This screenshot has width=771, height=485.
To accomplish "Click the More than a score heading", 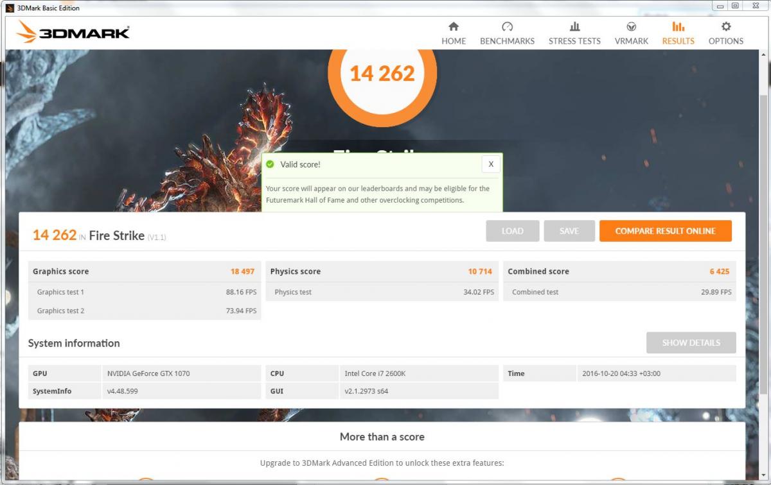I will tap(382, 437).
